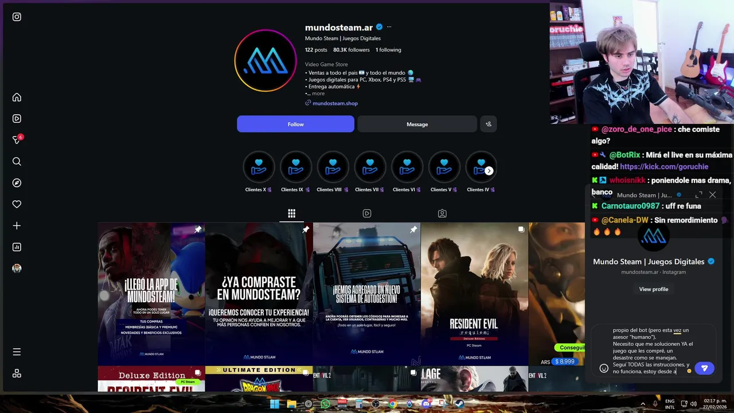Click the Message button
The width and height of the screenshot is (734, 413).
[417, 124]
